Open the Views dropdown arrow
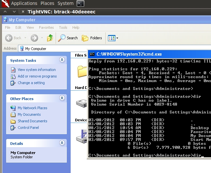 tap(117, 38)
